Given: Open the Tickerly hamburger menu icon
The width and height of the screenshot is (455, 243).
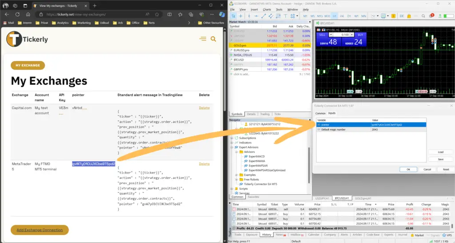Looking at the screenshot, I should (203, 39).
